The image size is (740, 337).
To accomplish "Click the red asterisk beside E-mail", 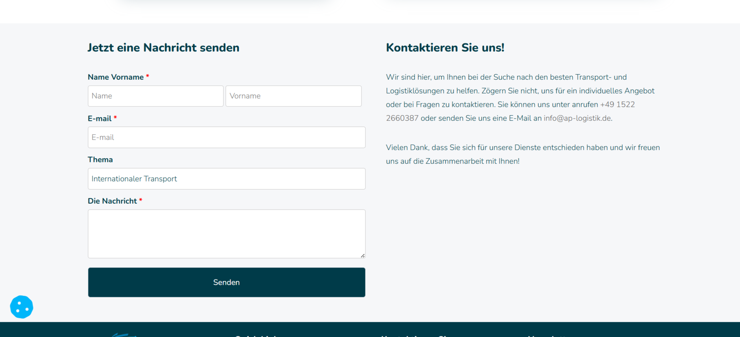I will coord(115,118).
